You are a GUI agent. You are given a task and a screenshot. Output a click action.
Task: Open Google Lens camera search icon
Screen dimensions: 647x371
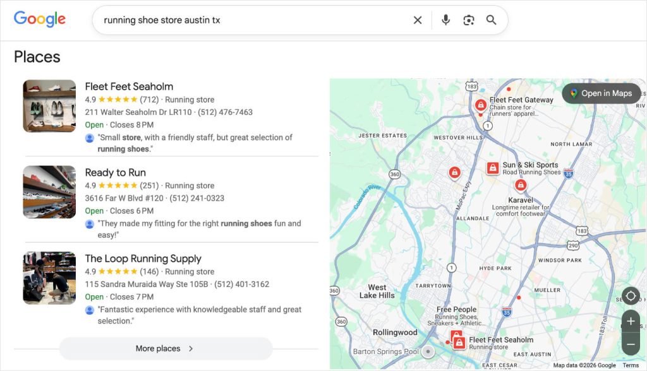pos(468,20)
